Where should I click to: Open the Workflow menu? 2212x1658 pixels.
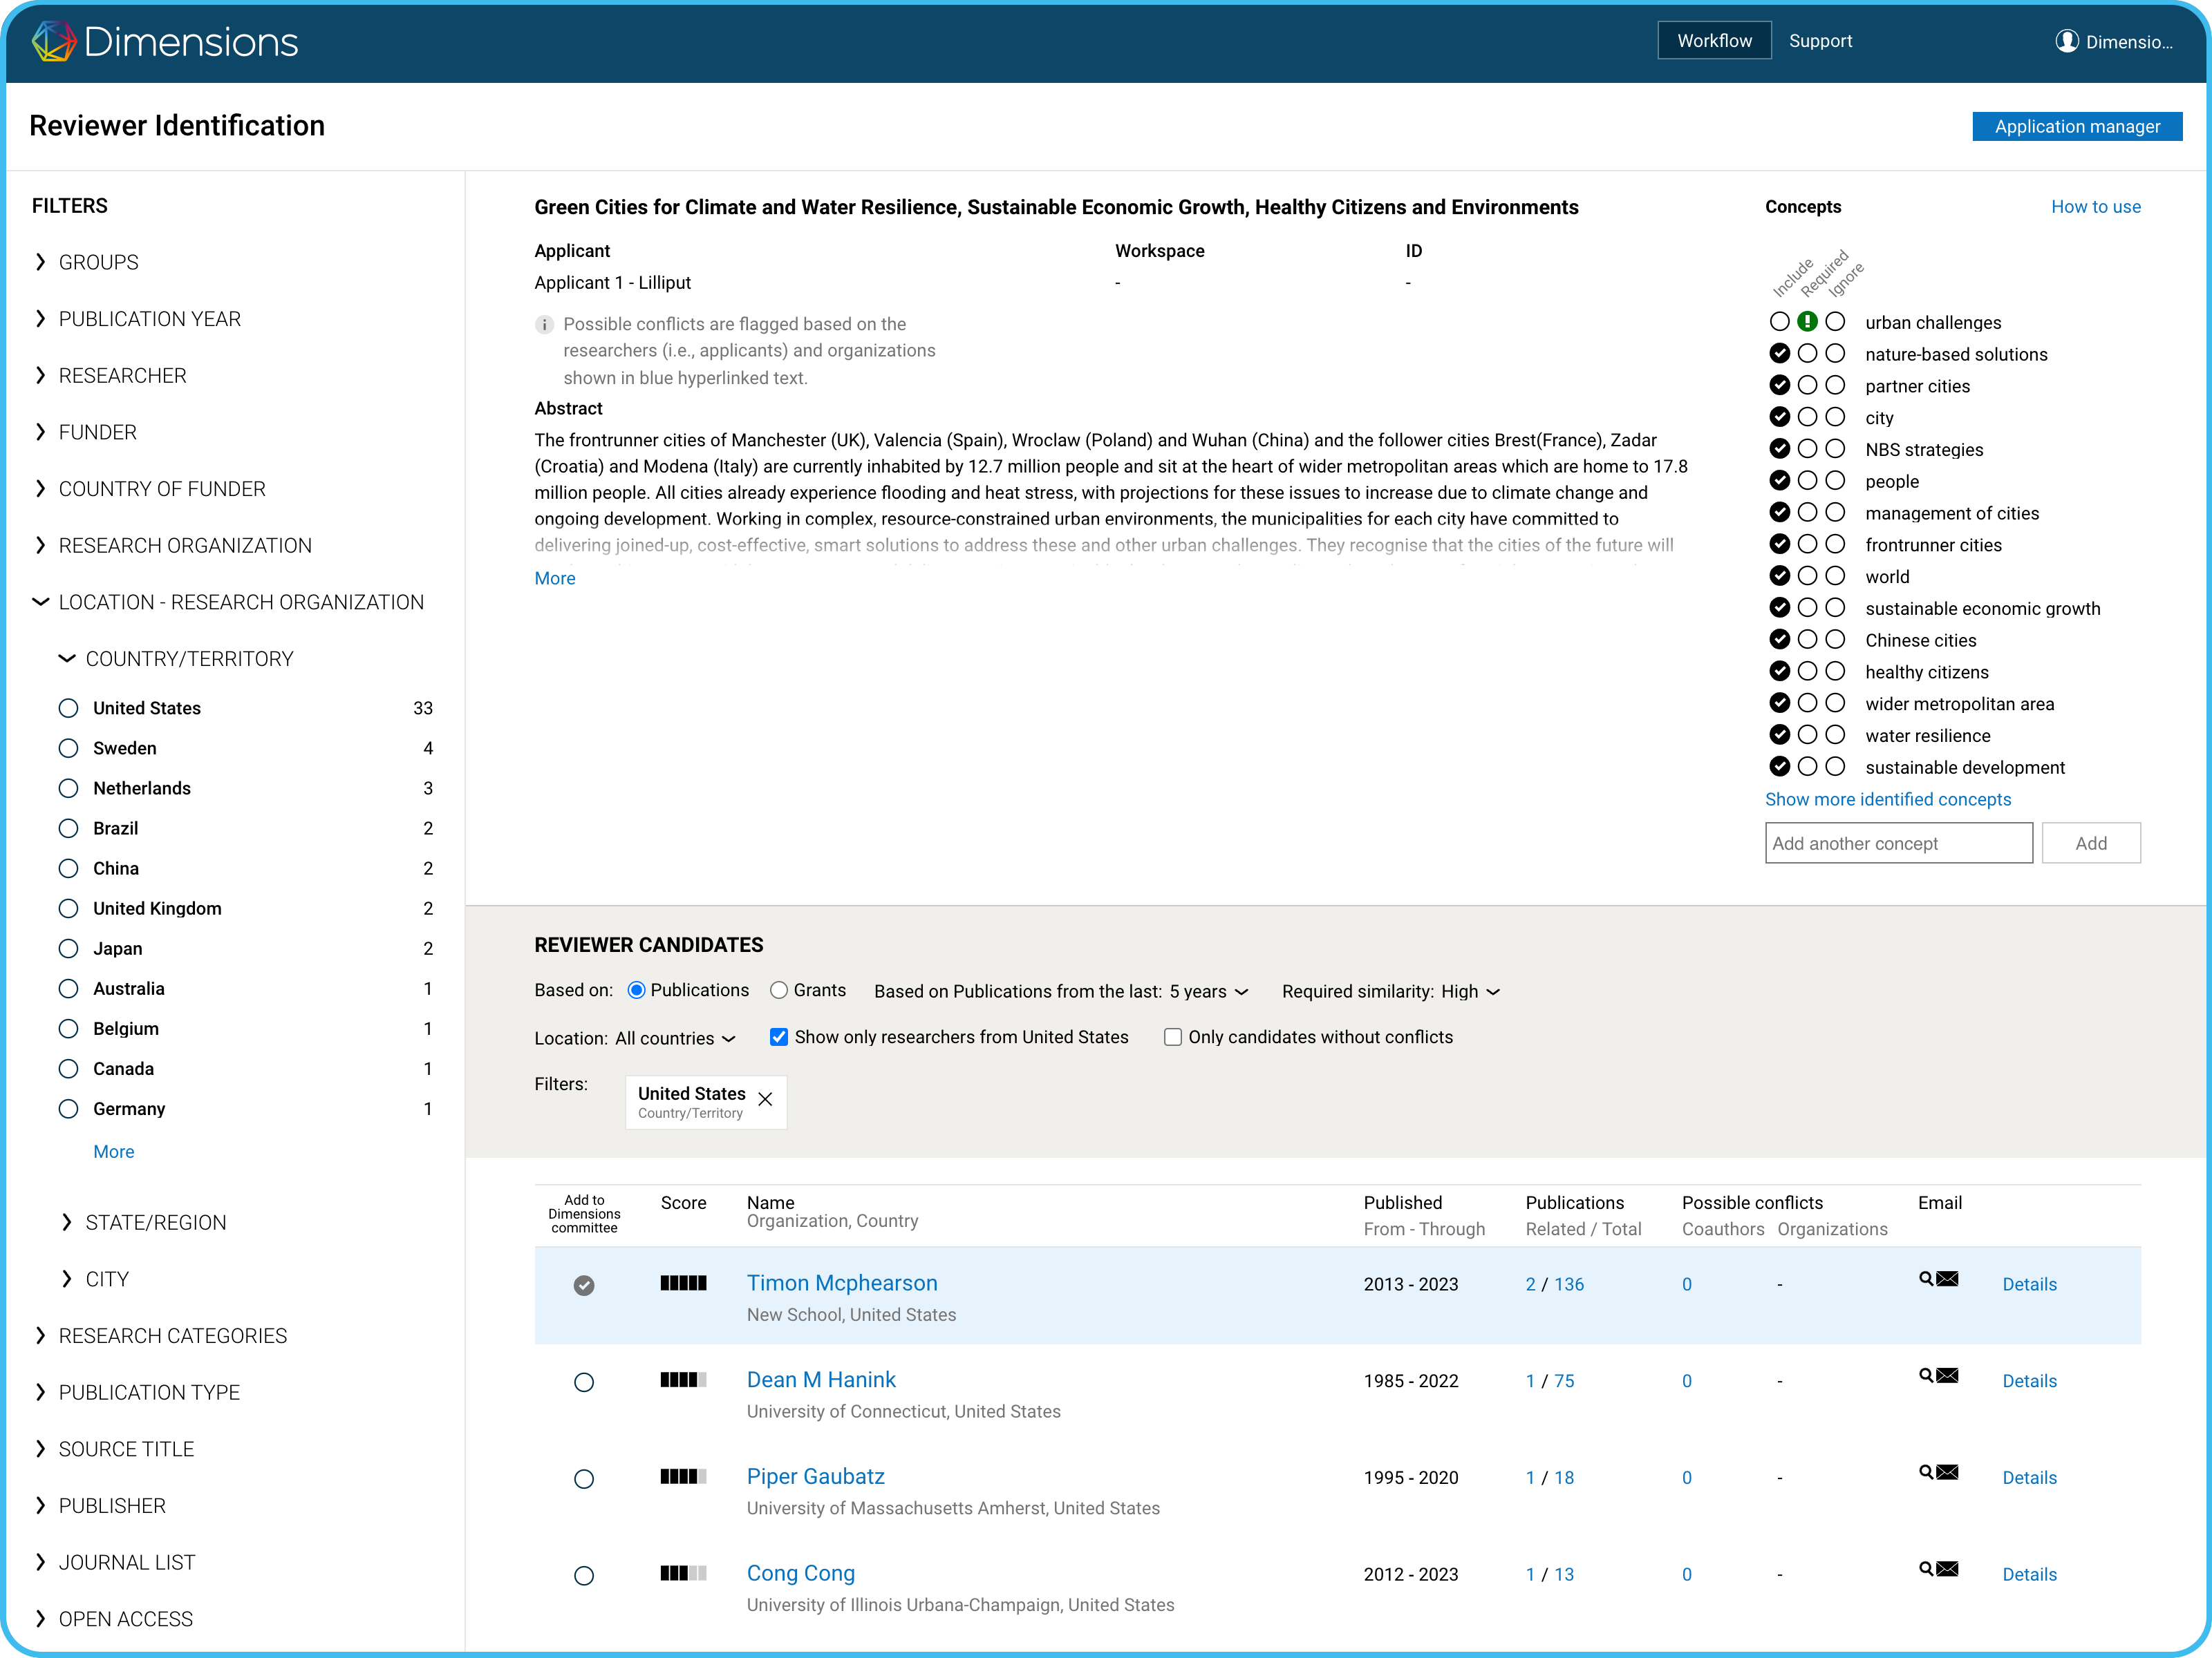point(1714,41)
